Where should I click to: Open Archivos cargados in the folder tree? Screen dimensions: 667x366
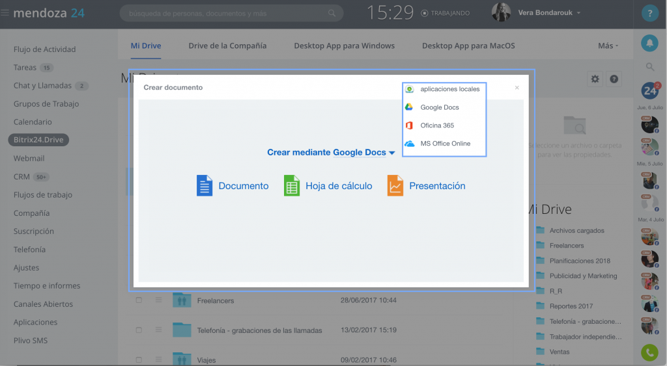pyautogui.click(x=577, y=231)
